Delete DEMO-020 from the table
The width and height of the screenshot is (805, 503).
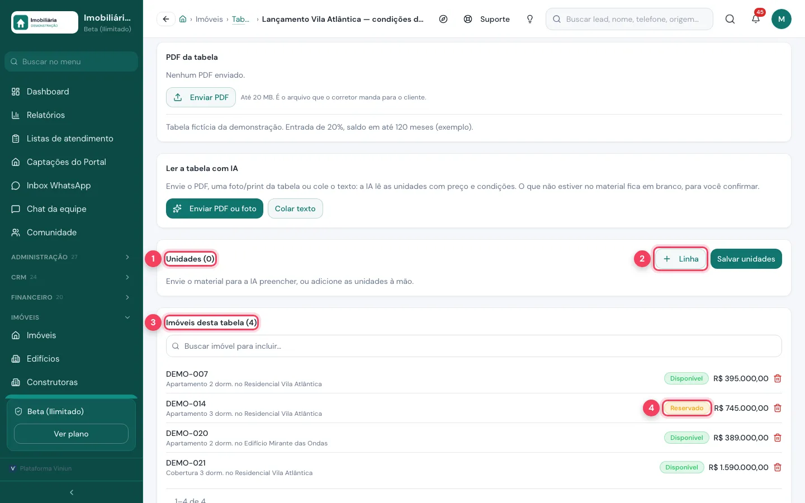(x=778, y=438)
